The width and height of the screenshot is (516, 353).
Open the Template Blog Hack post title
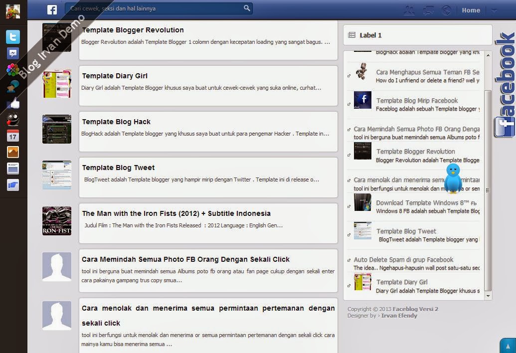(116, 122)
